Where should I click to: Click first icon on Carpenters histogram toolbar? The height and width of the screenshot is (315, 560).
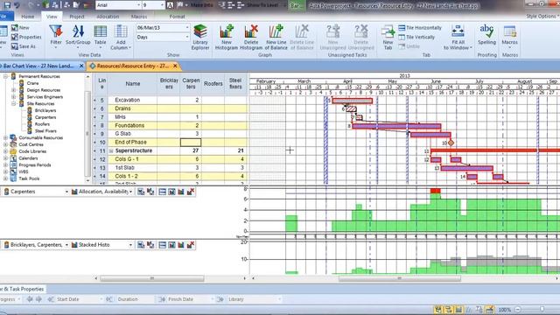(x=141, y=192)
